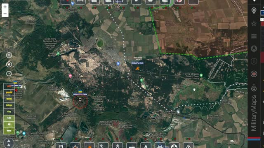Image resolution: width=264 pixels, height=148 pixels.
Task: Zoom in the map with plus button
Action: [x=5, y=7]
